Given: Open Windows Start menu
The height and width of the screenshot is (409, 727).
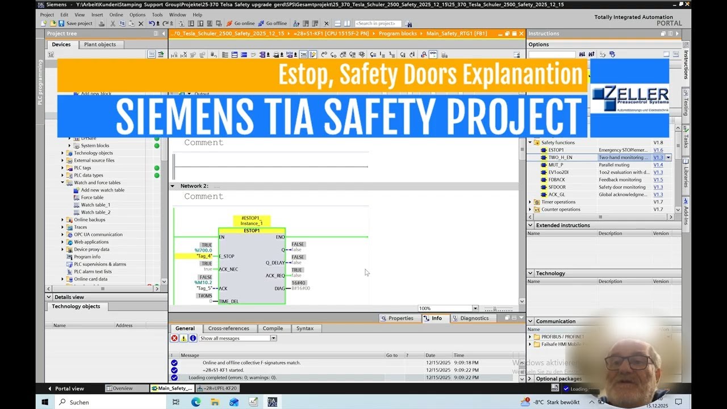Looking at the screenshot, I should click(x=45, y=402).
